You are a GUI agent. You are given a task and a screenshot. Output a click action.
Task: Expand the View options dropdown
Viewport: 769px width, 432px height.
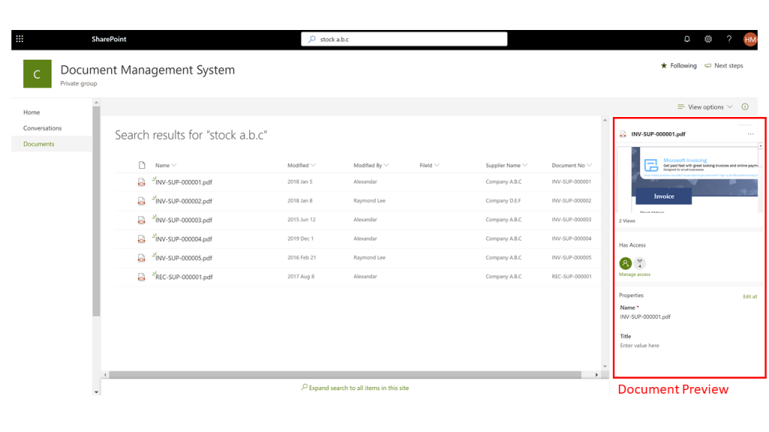tap(704, 107)
